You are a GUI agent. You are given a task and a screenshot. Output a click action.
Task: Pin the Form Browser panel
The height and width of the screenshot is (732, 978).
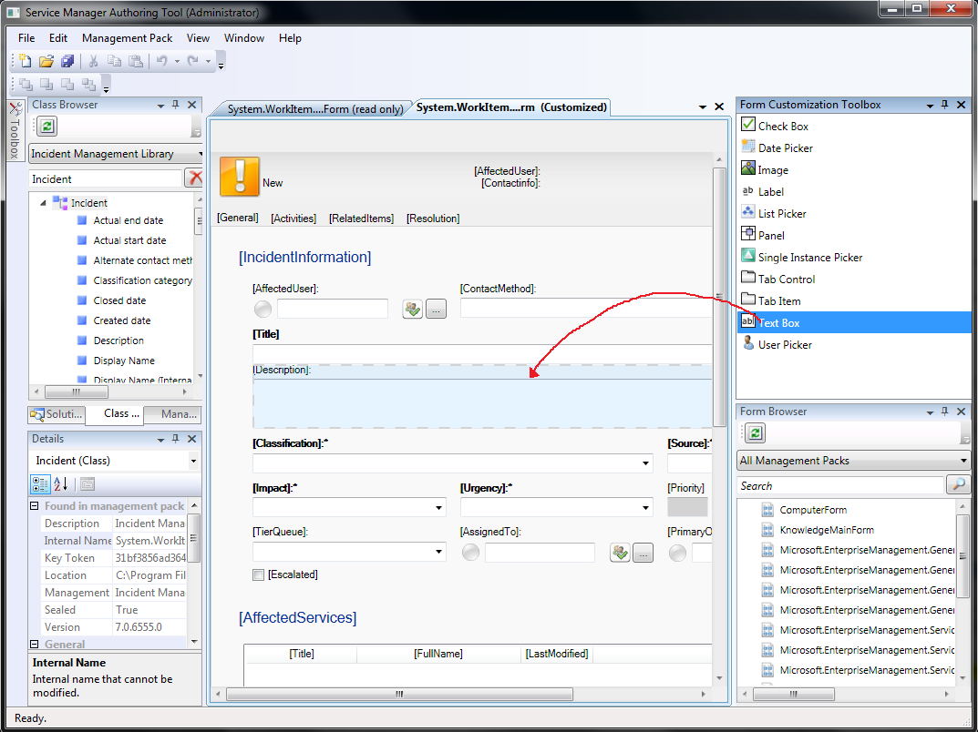coord(945,412)
